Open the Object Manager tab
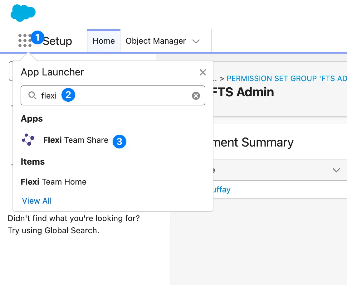The image size is (347, 285). (x=155, y=41)
